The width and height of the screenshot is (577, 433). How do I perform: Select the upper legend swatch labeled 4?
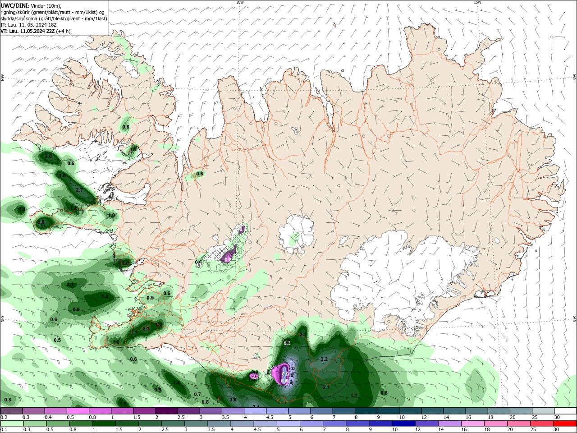point(255,411)
